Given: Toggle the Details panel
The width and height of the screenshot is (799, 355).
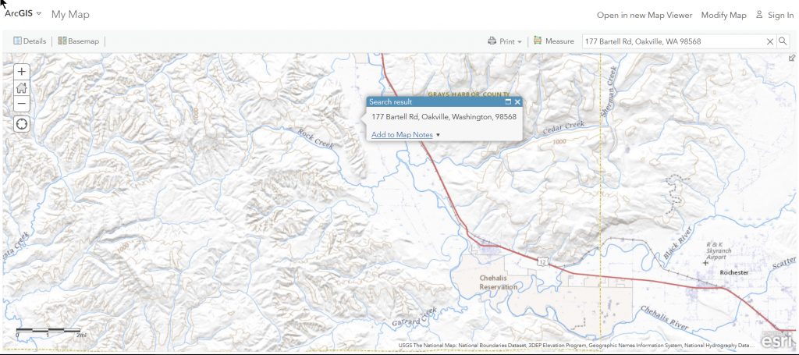Looking at the screenshot, I should pos(30,41).
